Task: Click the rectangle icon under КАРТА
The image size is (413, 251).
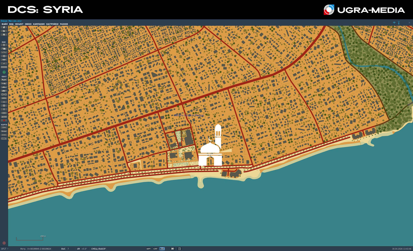Action: point(4,138)
